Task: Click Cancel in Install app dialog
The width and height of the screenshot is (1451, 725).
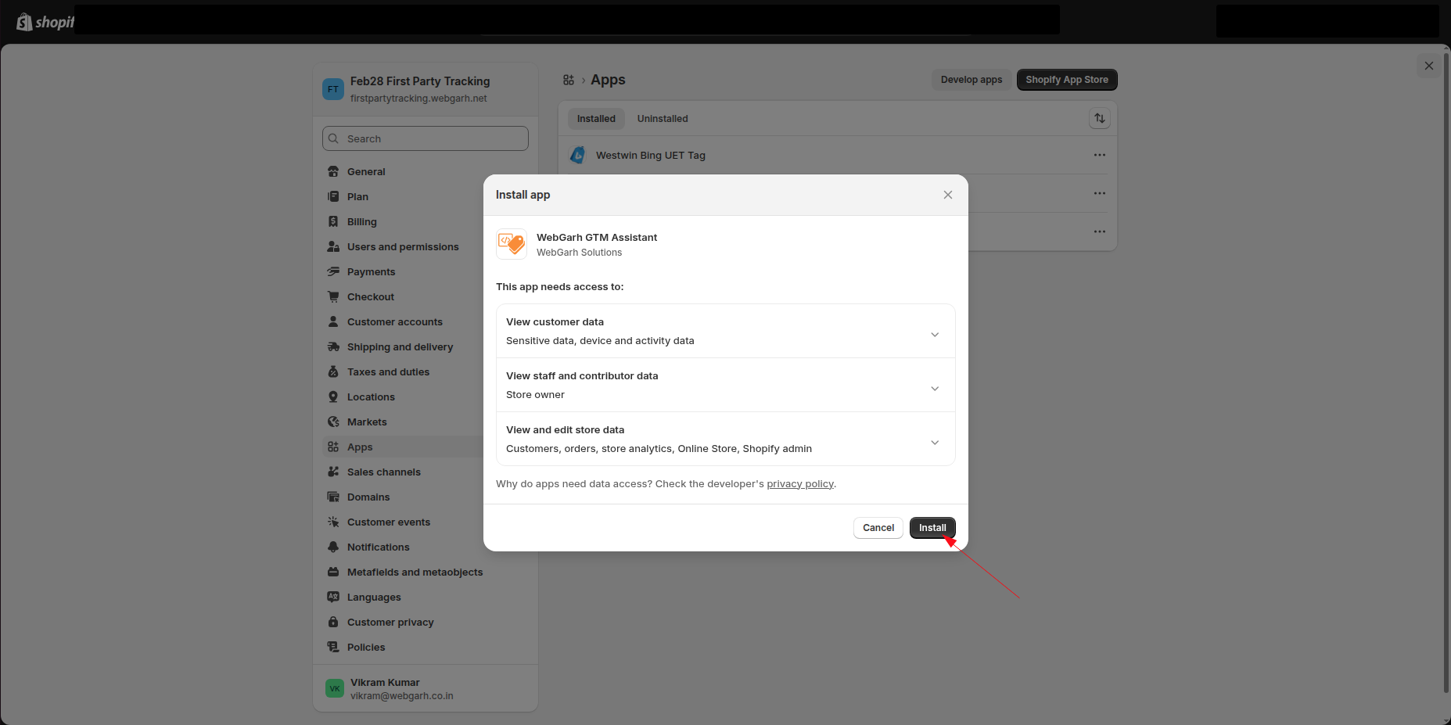Action: click(x=878, y=528)
